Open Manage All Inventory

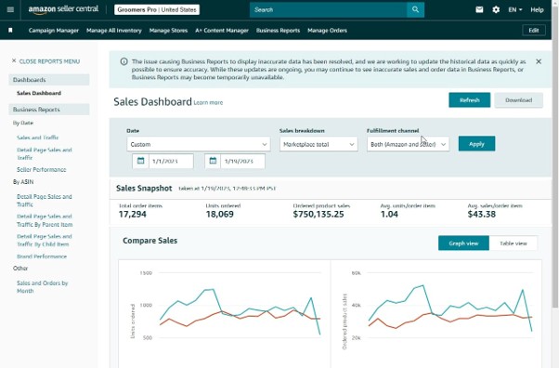(113, 31)
